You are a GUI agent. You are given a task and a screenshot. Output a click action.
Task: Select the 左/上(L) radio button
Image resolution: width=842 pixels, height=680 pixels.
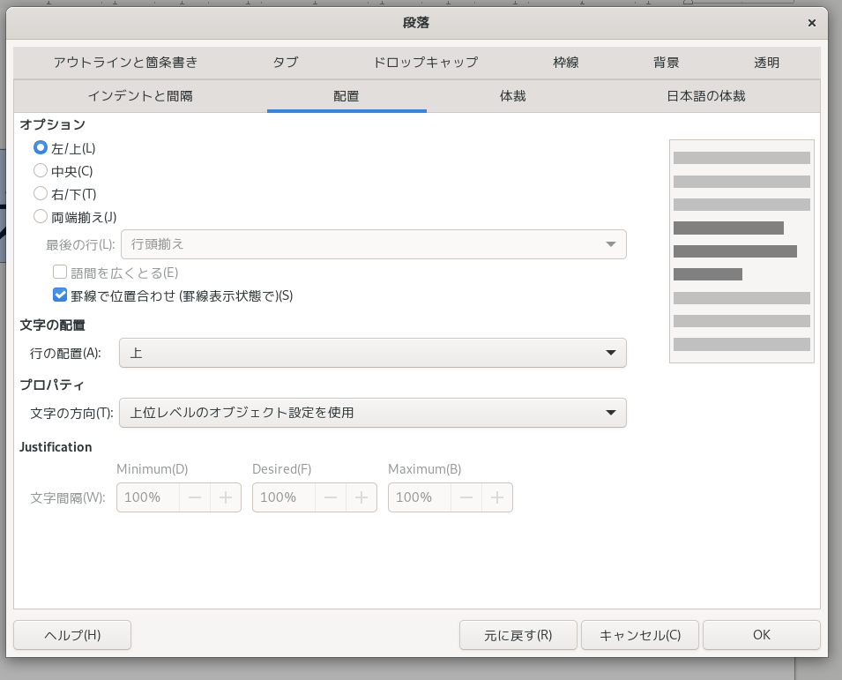pos(41,148)
